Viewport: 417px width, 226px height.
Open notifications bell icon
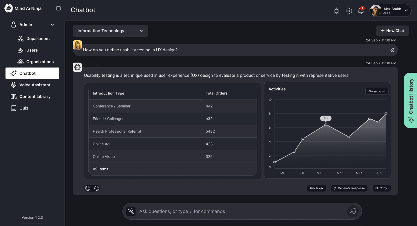[361, 11]
